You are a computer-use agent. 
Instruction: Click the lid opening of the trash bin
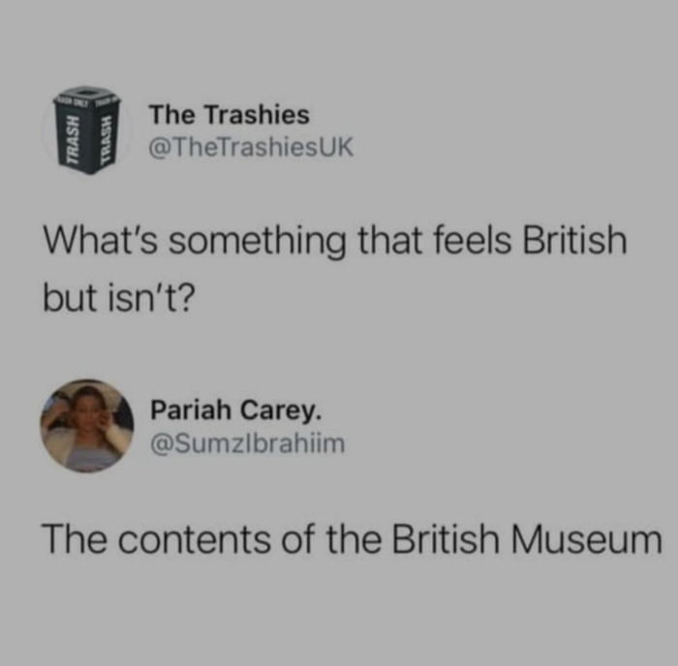pyautogui.click(x=89, y=92)
